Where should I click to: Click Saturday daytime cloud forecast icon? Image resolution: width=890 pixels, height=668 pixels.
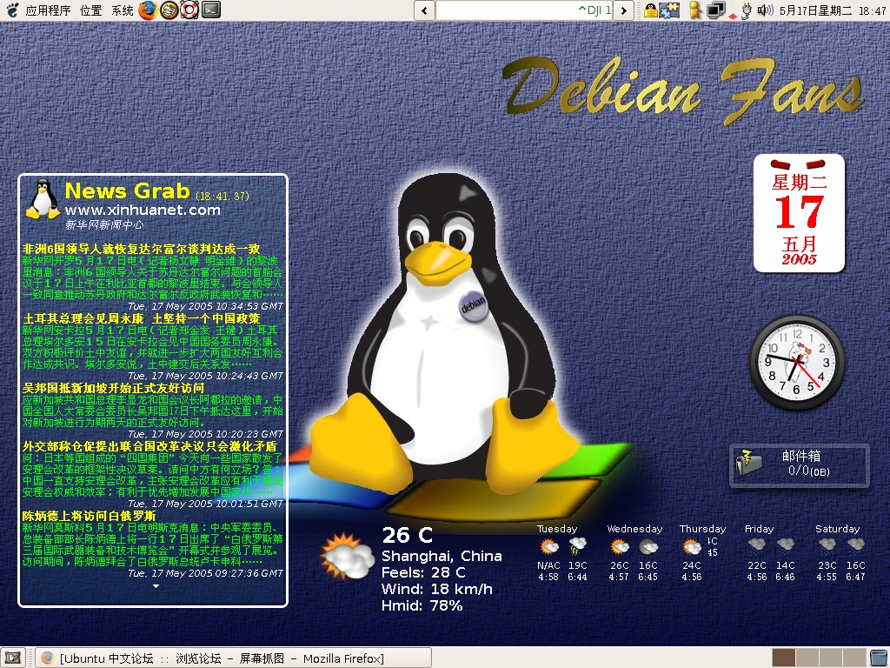coord(827,544)
